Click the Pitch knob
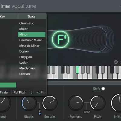121x121 pixels. 97,103
